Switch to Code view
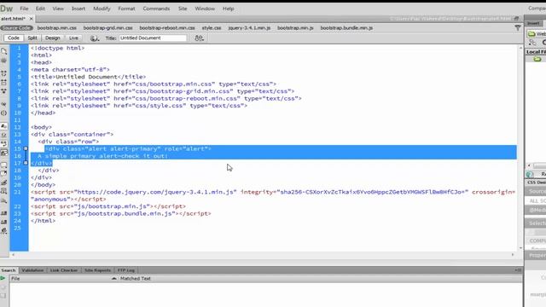Image resolution: width=546 pixels, height=307 pixels. [x=14, y=38]
